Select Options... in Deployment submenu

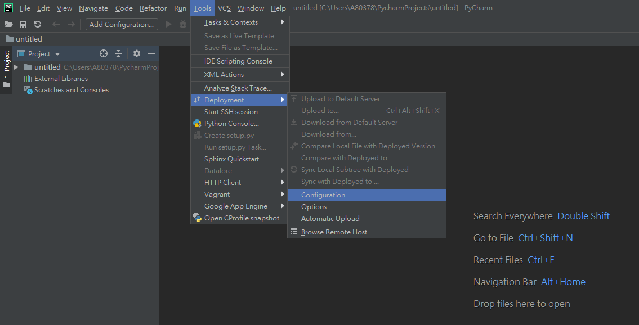point(367,206)
